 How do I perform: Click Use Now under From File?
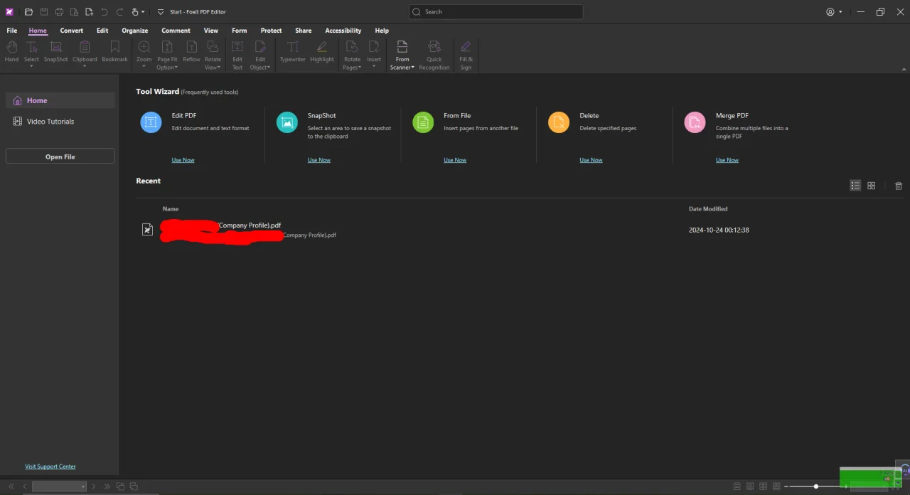click(x=455, y=160)
